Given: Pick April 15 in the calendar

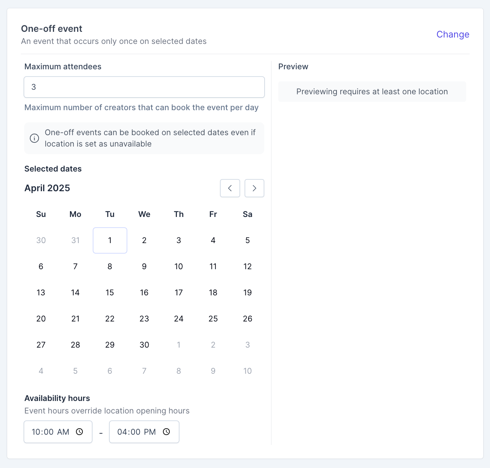Looking at the screenshot, I should tap(110, 293).
